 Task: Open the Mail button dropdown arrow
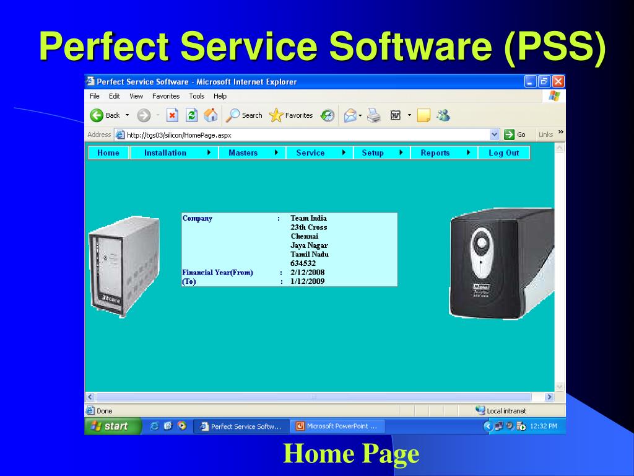(x=360, y=115)
